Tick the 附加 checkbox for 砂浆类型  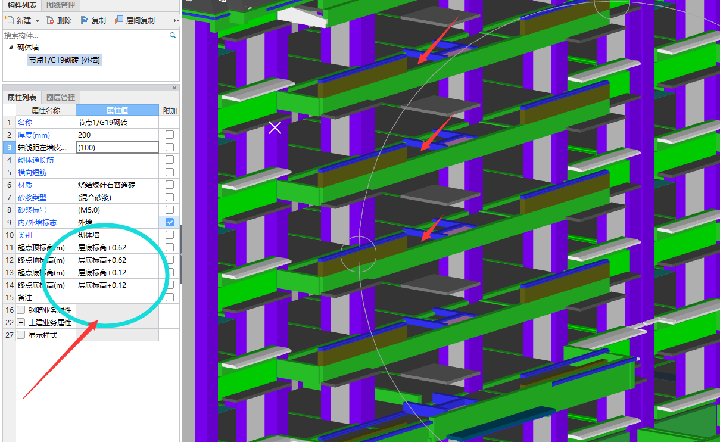tap(170, 197)
